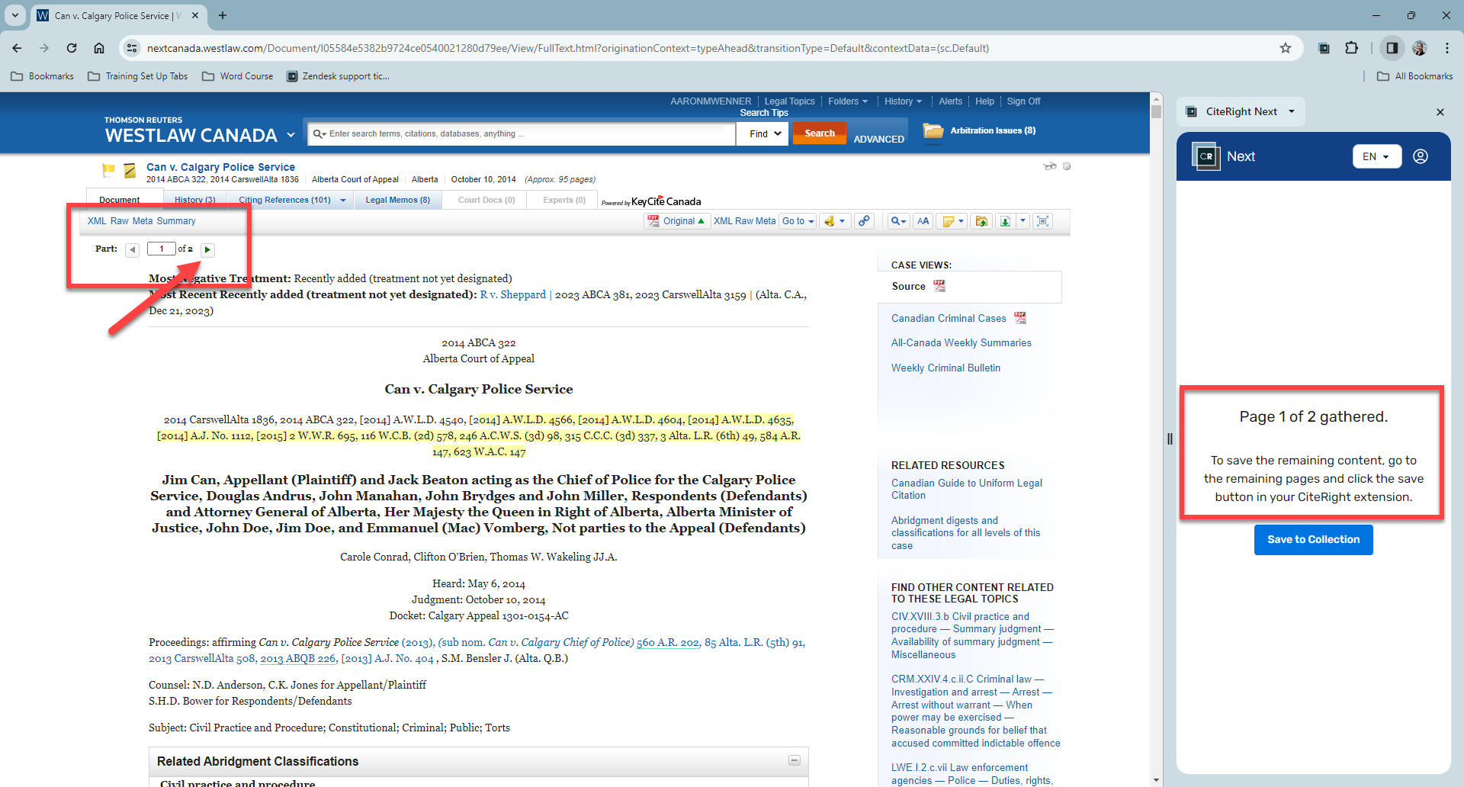Open Canadian Criminal Cases PDF icon
The width and height of the screenshot is (1464, 787).
pyautogui.click(x=1020, y=318)
